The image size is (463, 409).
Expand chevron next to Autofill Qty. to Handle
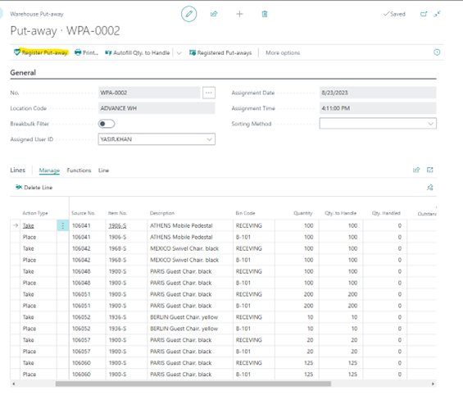coord(179,52)
